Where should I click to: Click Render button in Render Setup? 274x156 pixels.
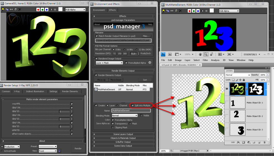pos(78,148)
